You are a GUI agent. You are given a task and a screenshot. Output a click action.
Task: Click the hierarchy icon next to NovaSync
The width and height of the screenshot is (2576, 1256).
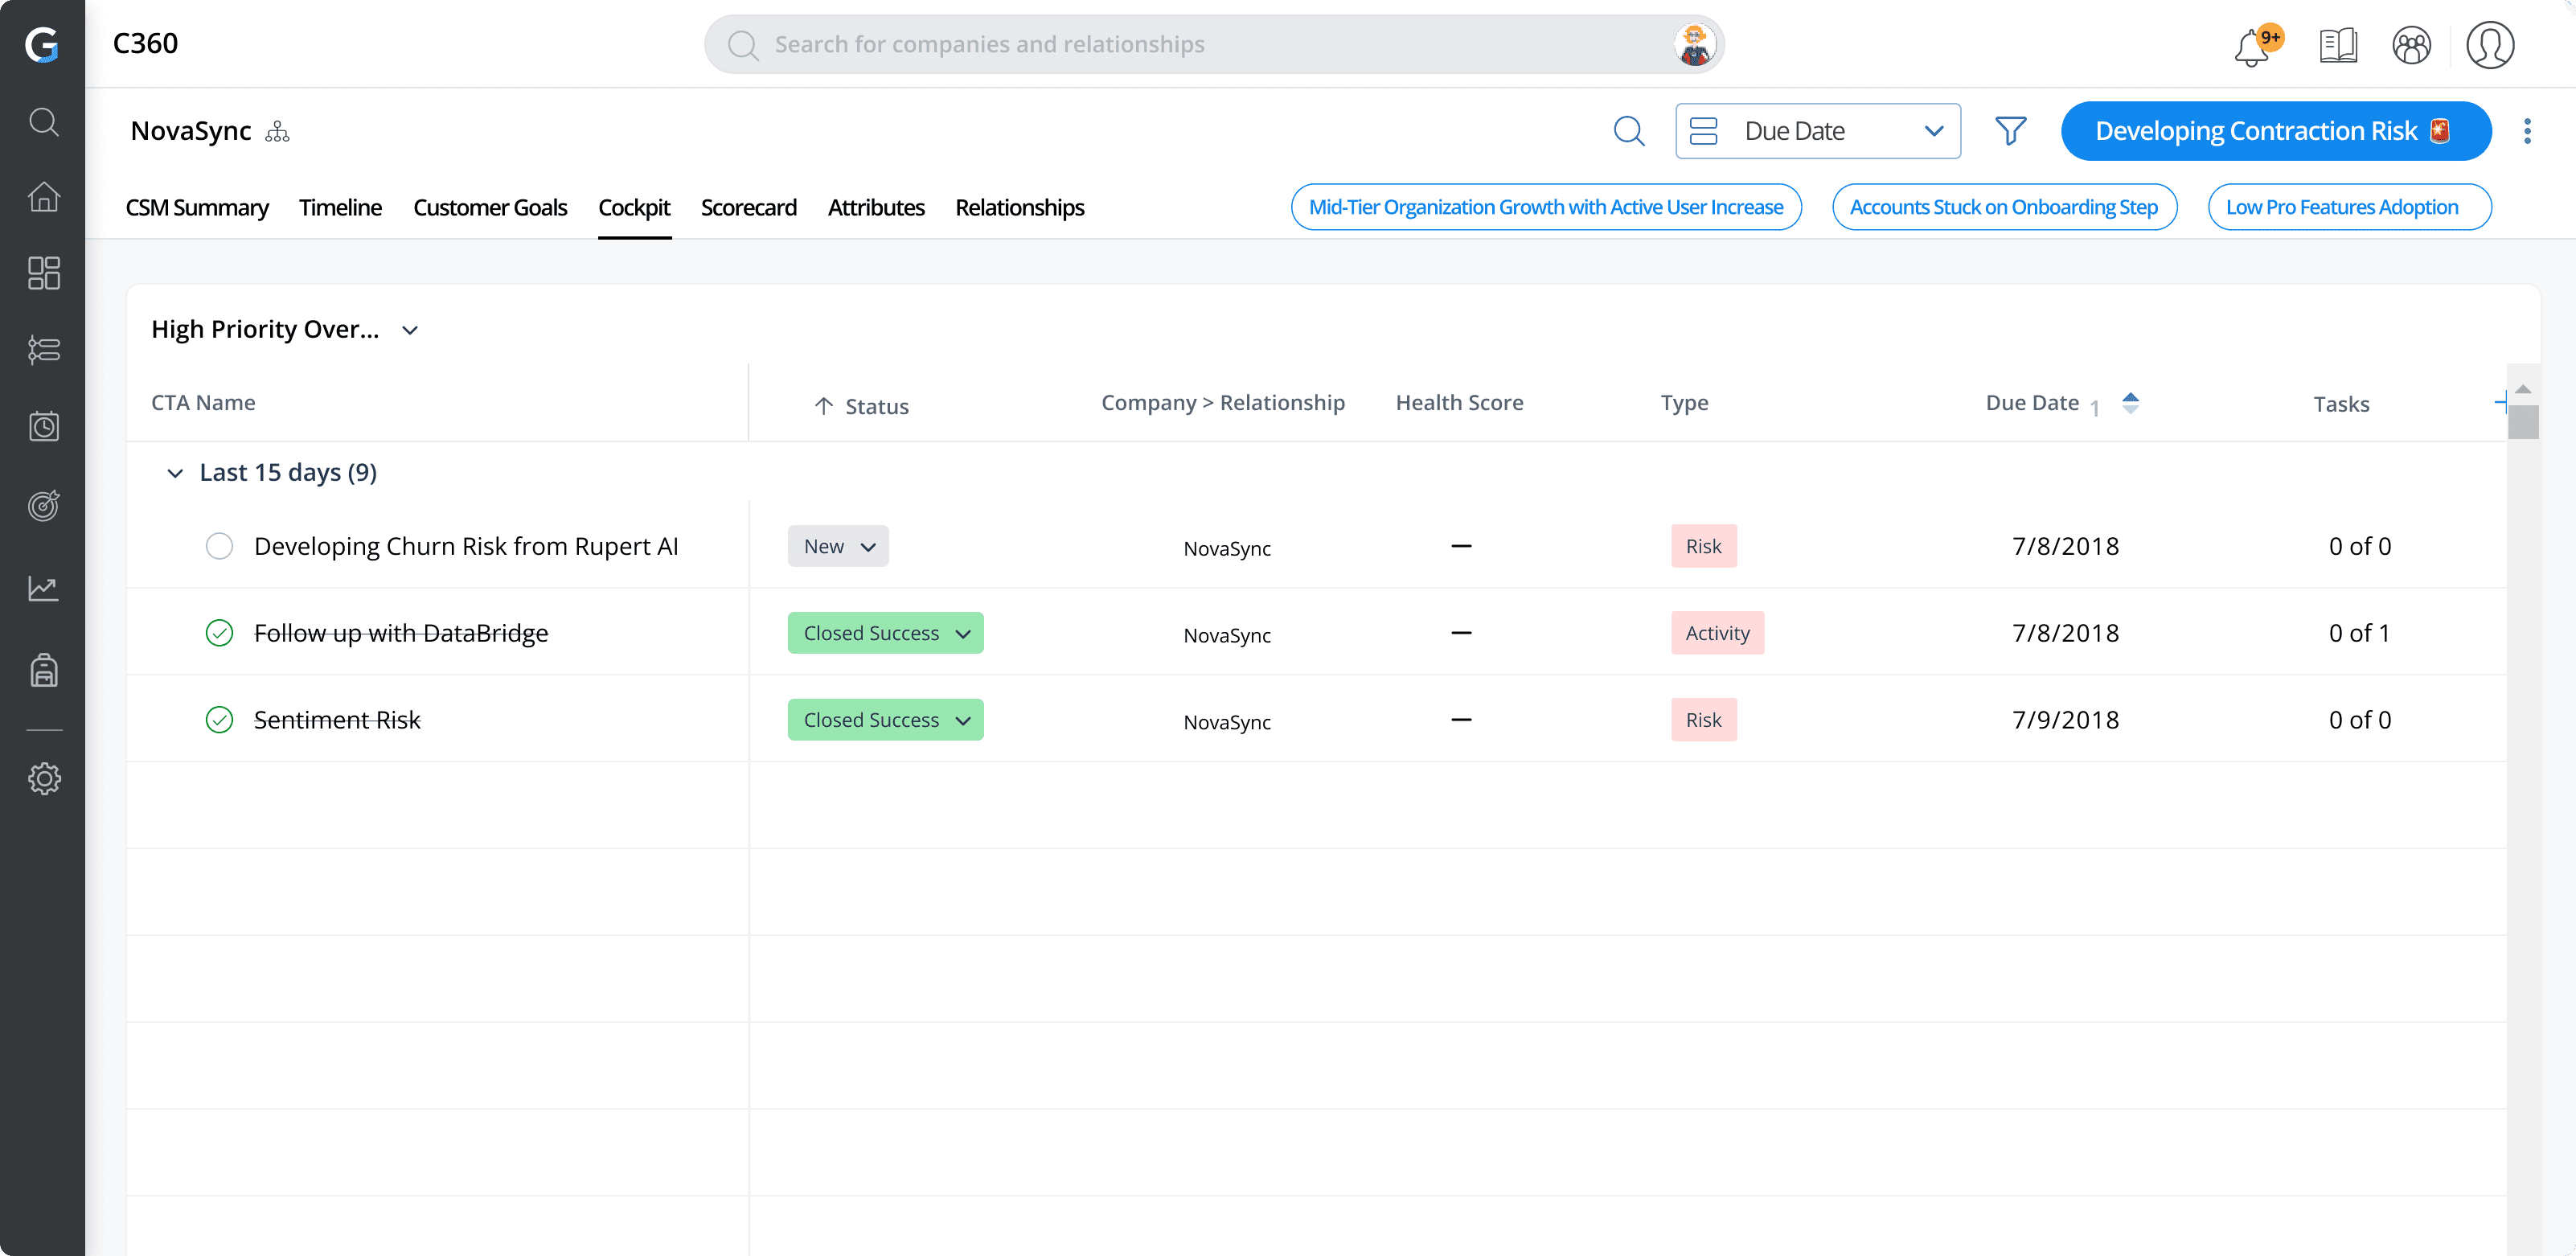[x=277, y=131]
